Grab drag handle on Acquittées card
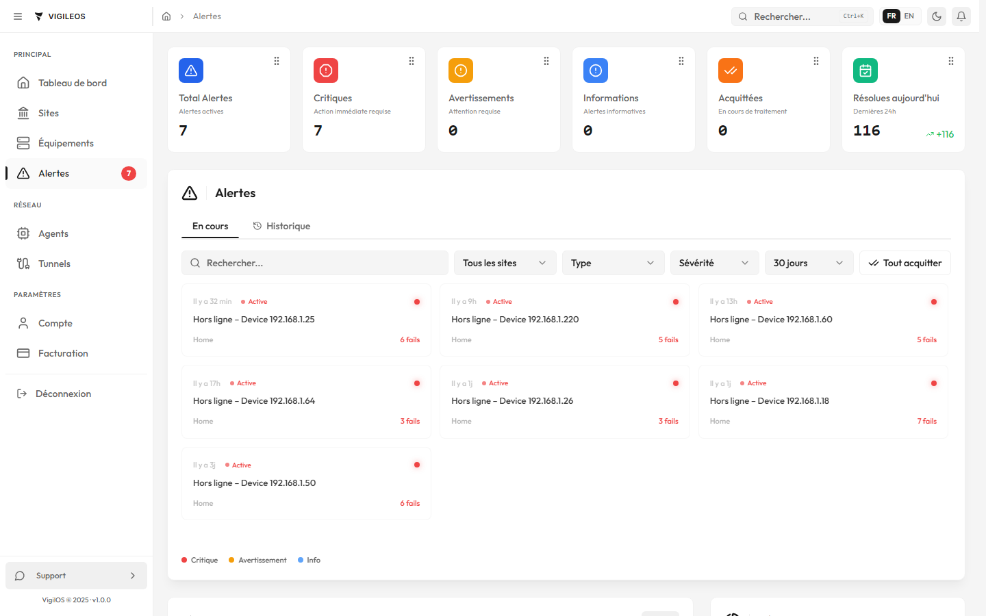 (816, 61)
